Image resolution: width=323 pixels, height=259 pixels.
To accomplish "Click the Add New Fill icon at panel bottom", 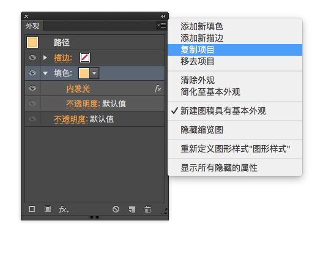I will coord(48,209).
